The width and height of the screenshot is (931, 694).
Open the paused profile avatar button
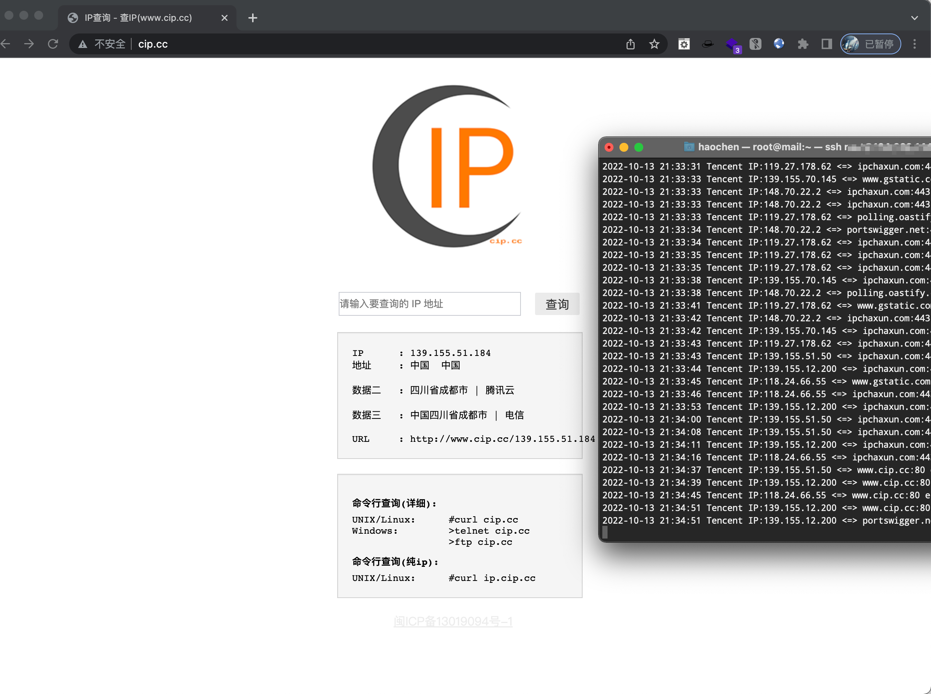(x=870, y=44)
